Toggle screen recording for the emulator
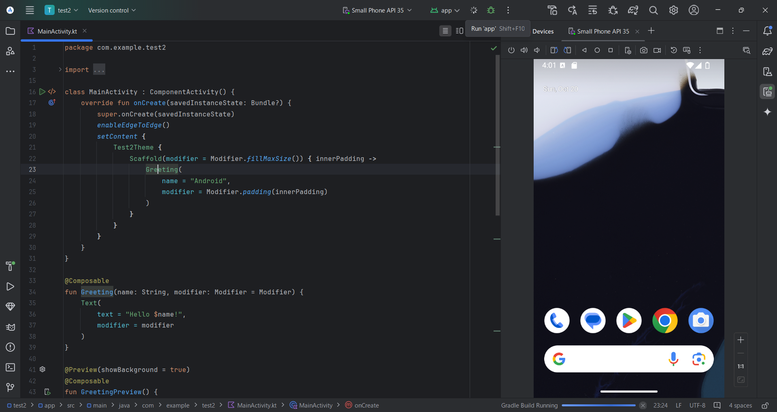Image resolution: width=777 pixels, height=412 pixels. coord(657,50)
